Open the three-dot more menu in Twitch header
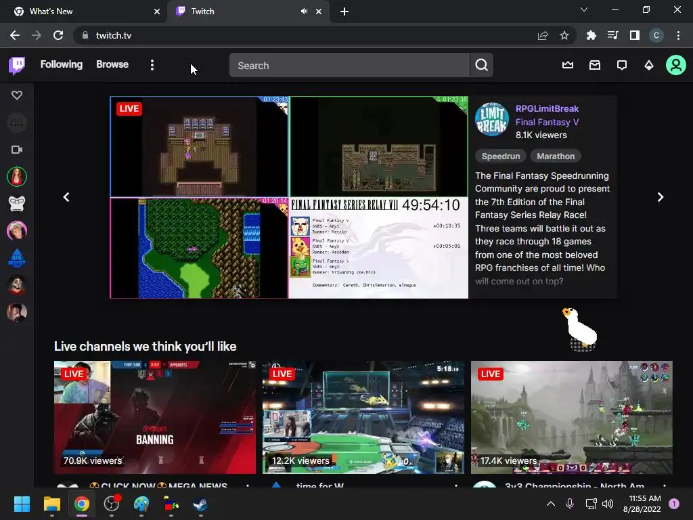 (x=152, y=66)
